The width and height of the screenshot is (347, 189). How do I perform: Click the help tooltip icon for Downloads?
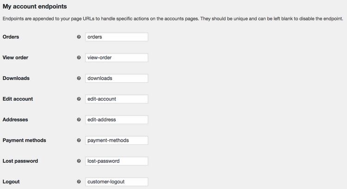[79, 78]
